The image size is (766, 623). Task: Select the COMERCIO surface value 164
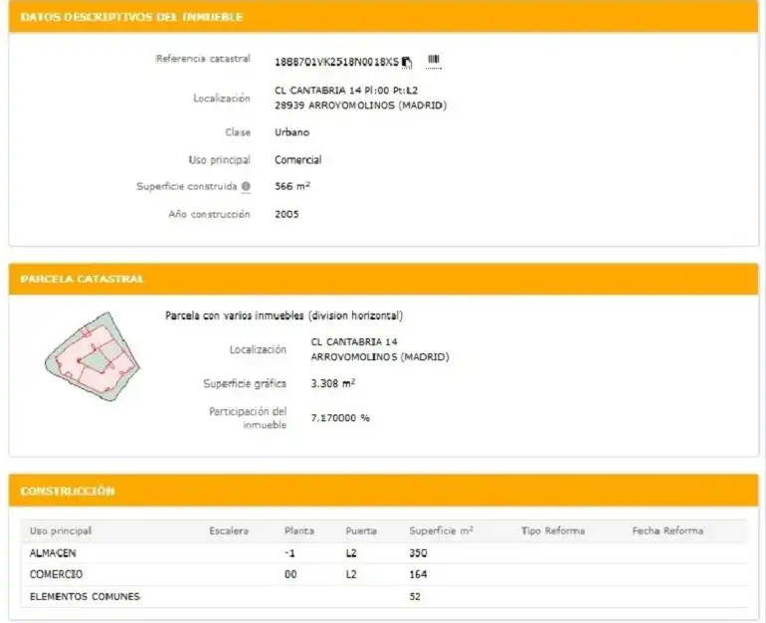click(418, 574)
